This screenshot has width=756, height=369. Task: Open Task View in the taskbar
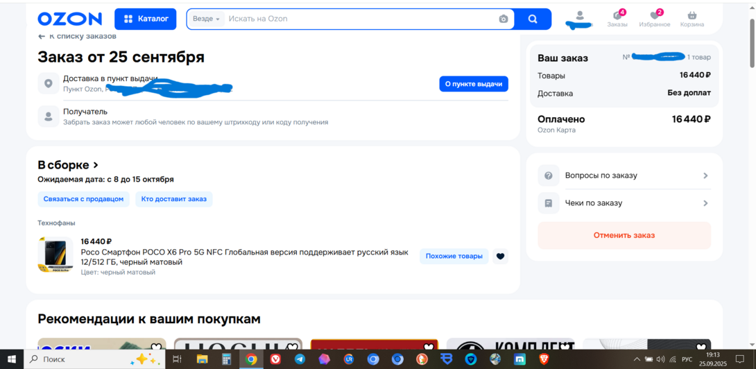(178, 359)
